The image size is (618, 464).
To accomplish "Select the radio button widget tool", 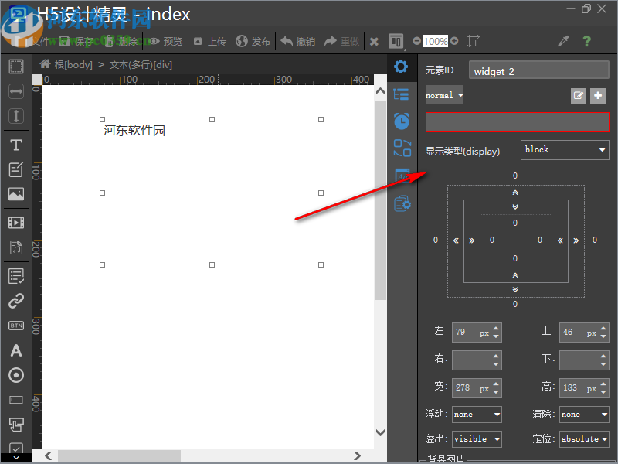I will coord(16,375).
